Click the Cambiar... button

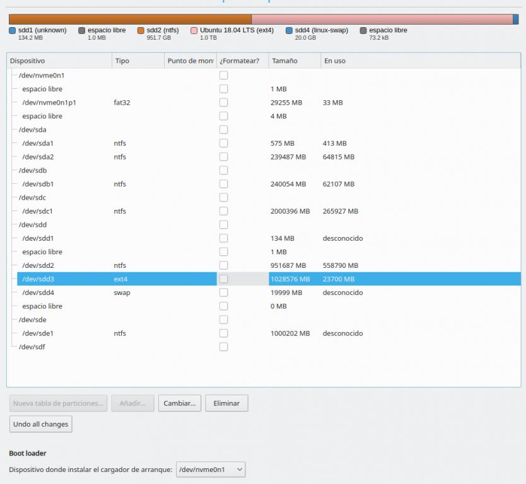(180, 403)
